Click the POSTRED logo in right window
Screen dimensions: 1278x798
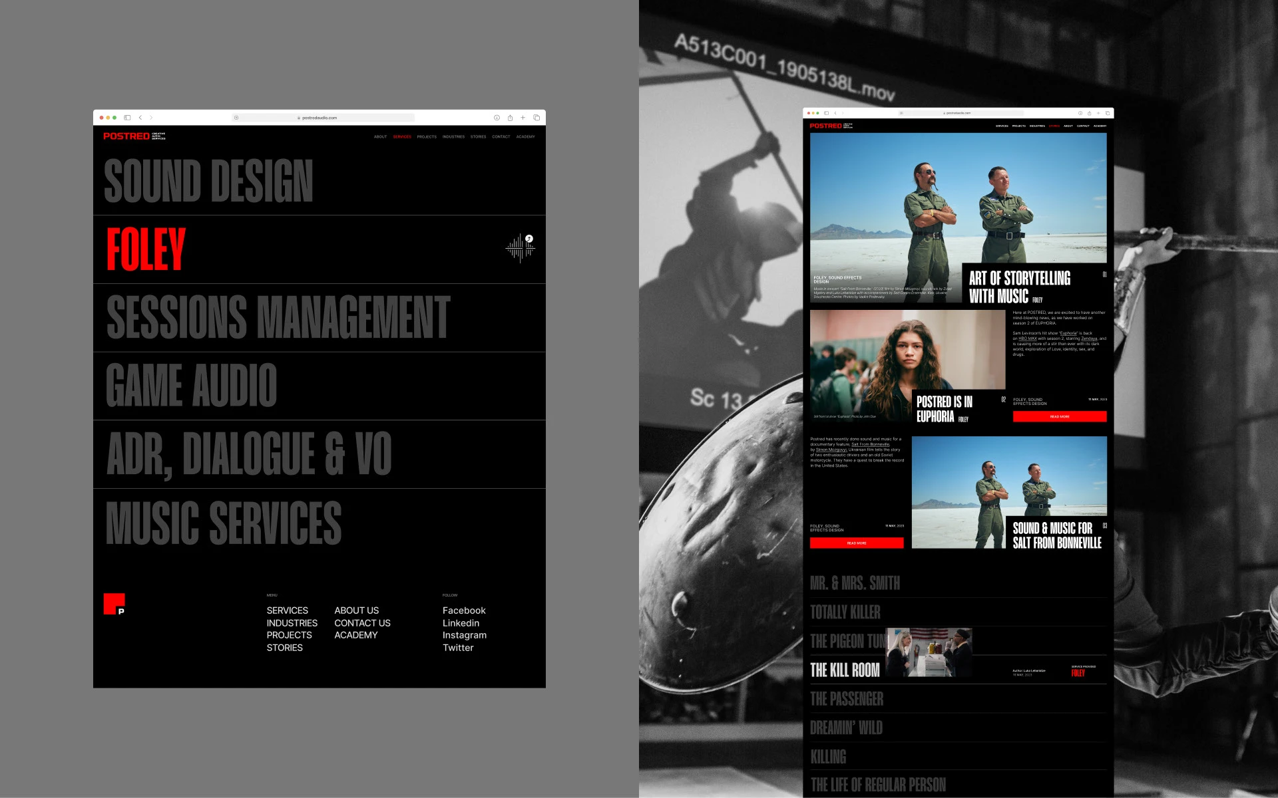tap(831, 126)
